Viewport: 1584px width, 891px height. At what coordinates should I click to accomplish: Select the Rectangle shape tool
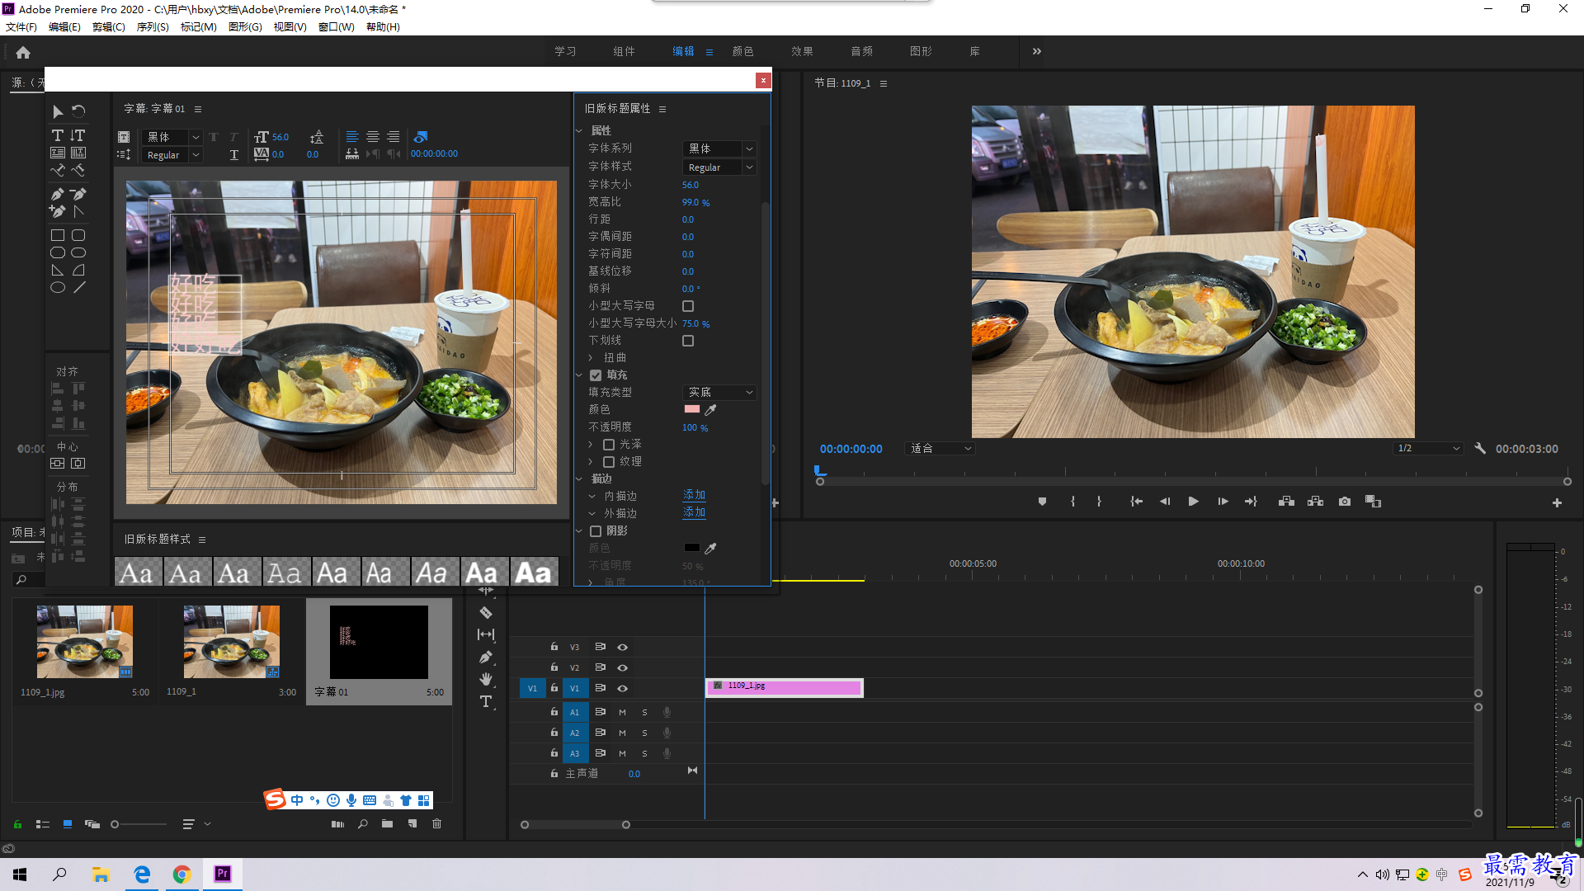point(58,236)
